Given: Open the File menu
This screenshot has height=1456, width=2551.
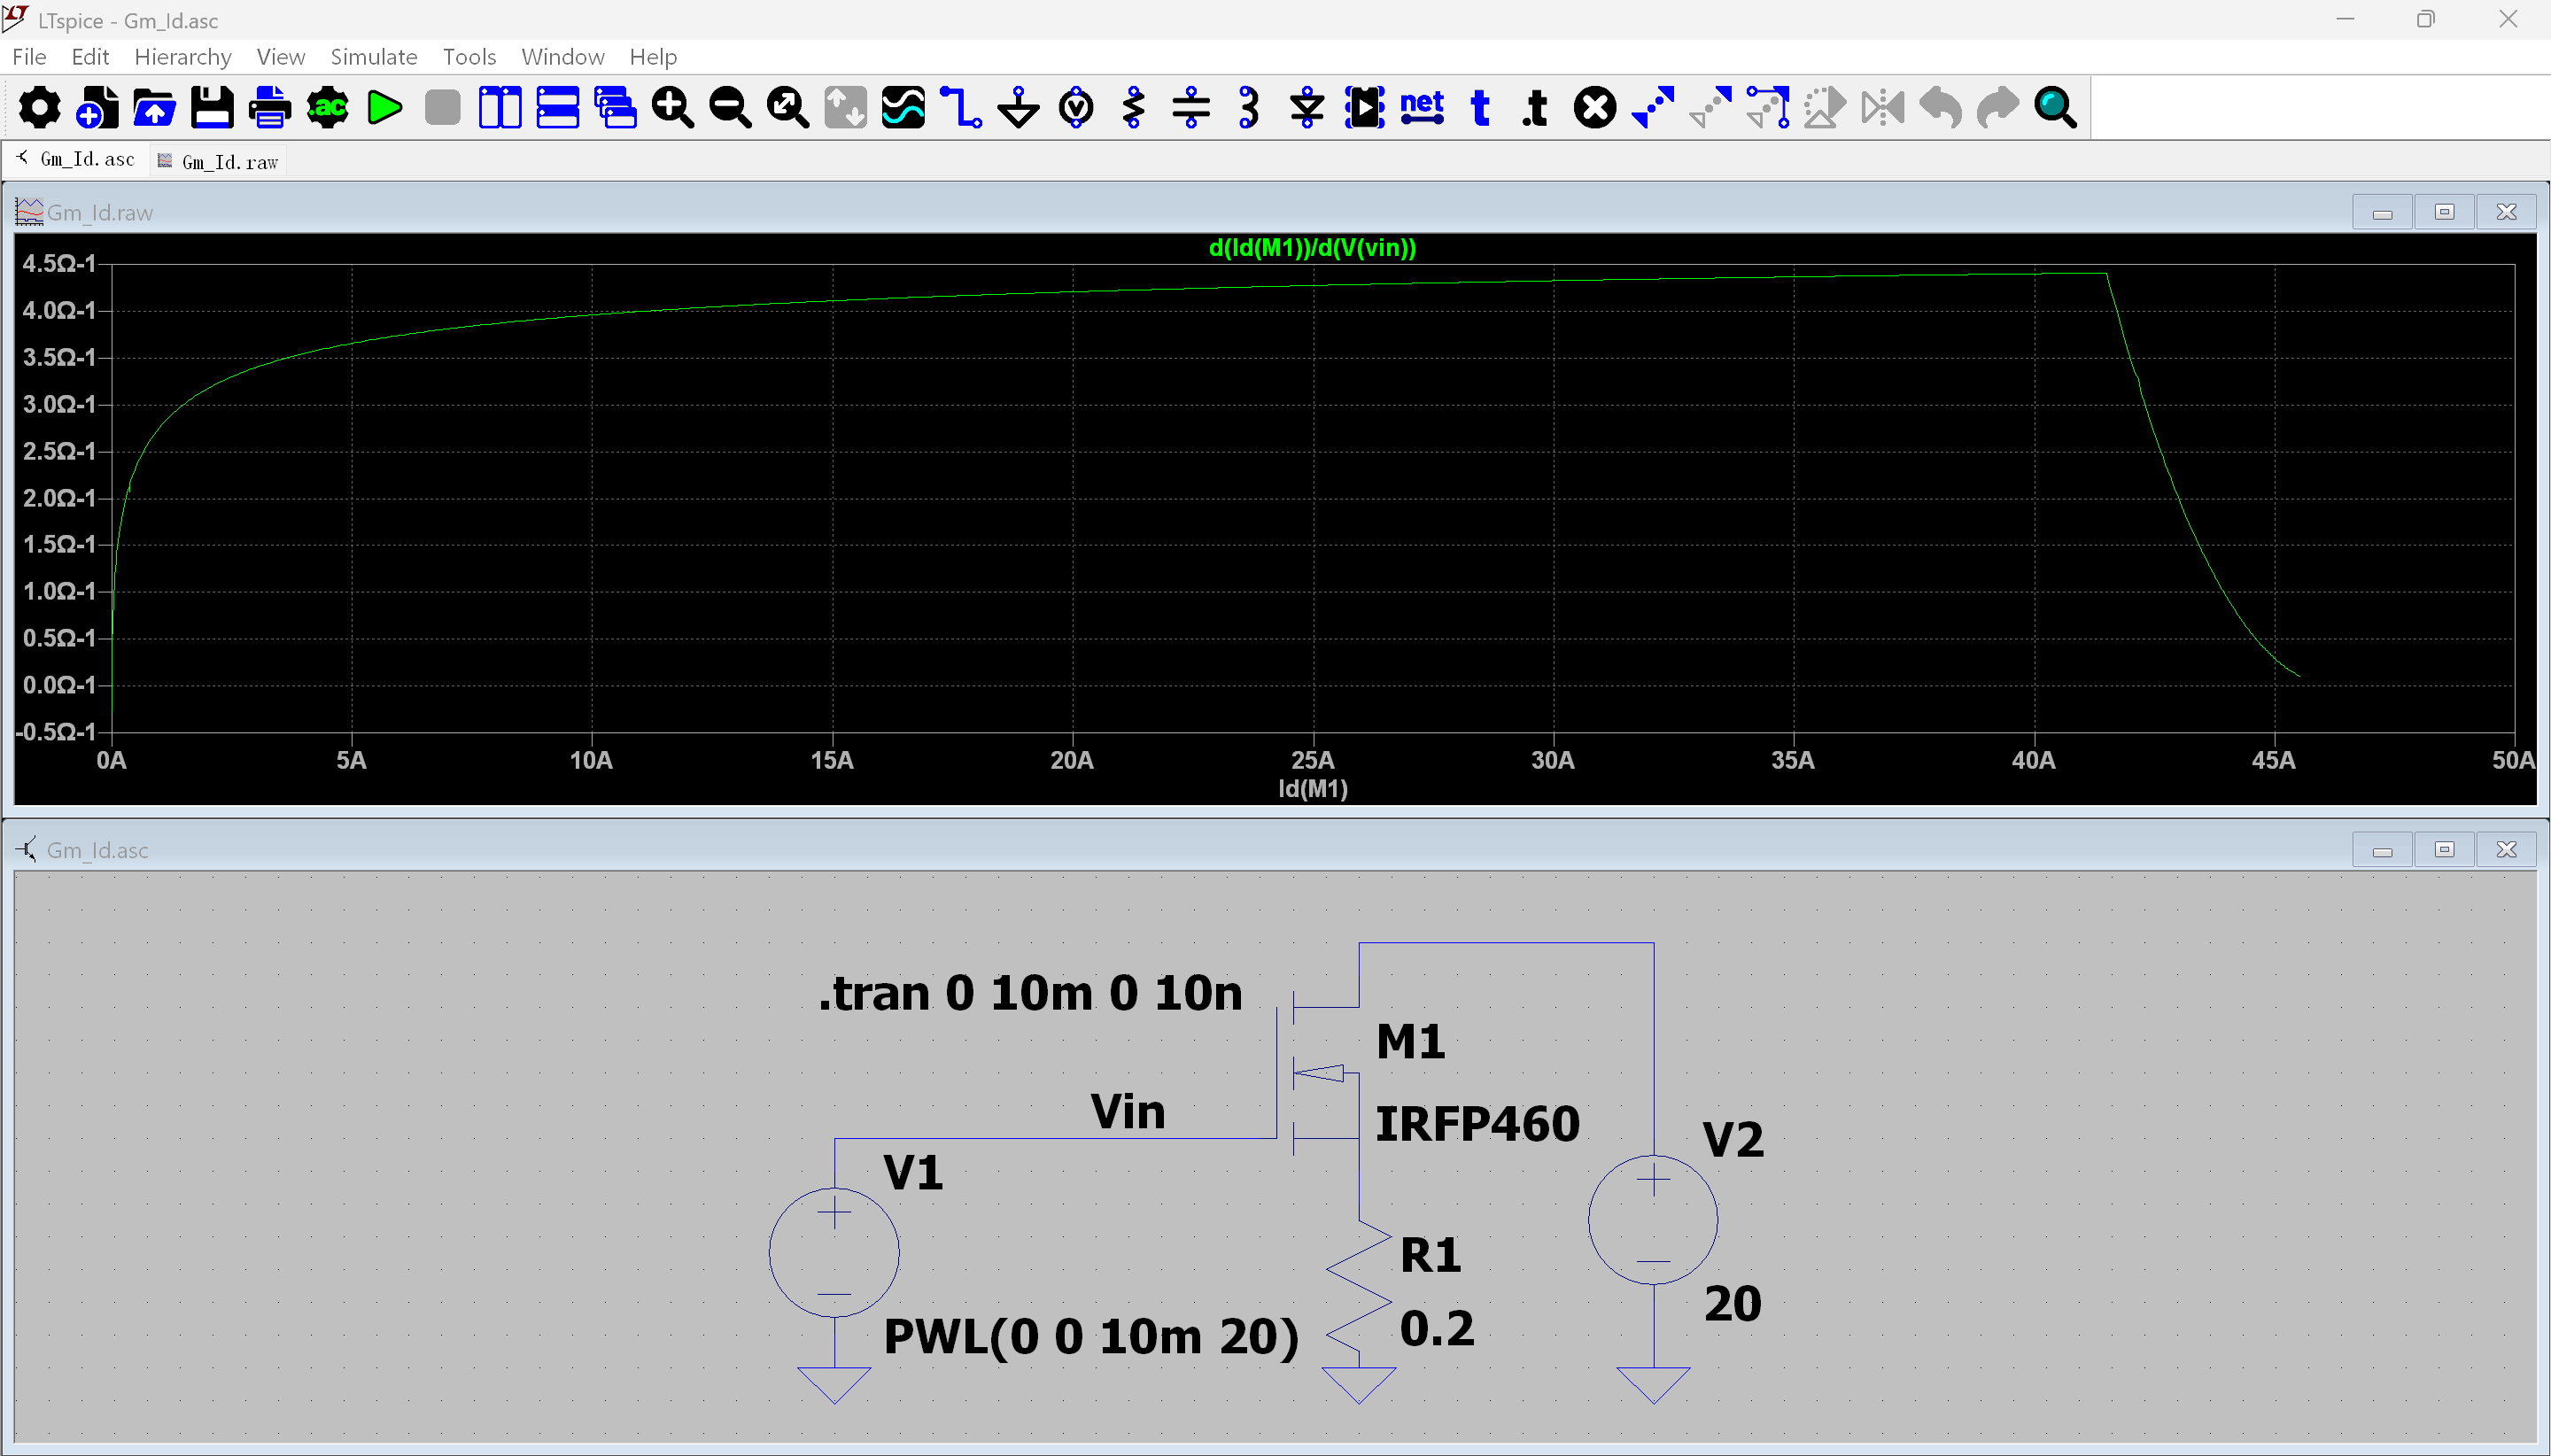Looking at the screenshot, I should [29, 57].
